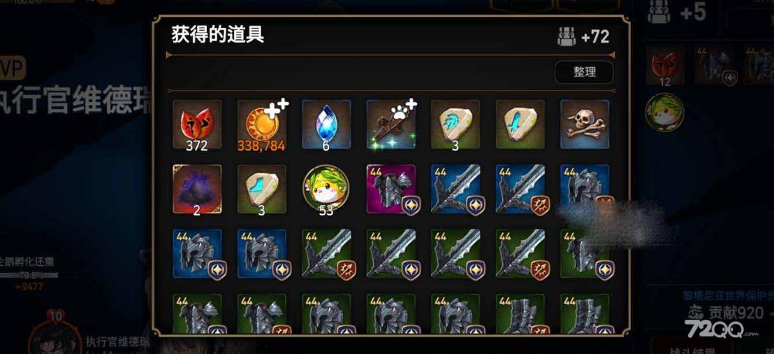Screen dimensions: 774x354
Task: Choose the paw print stick item
Action: click(x=391, y=124)
